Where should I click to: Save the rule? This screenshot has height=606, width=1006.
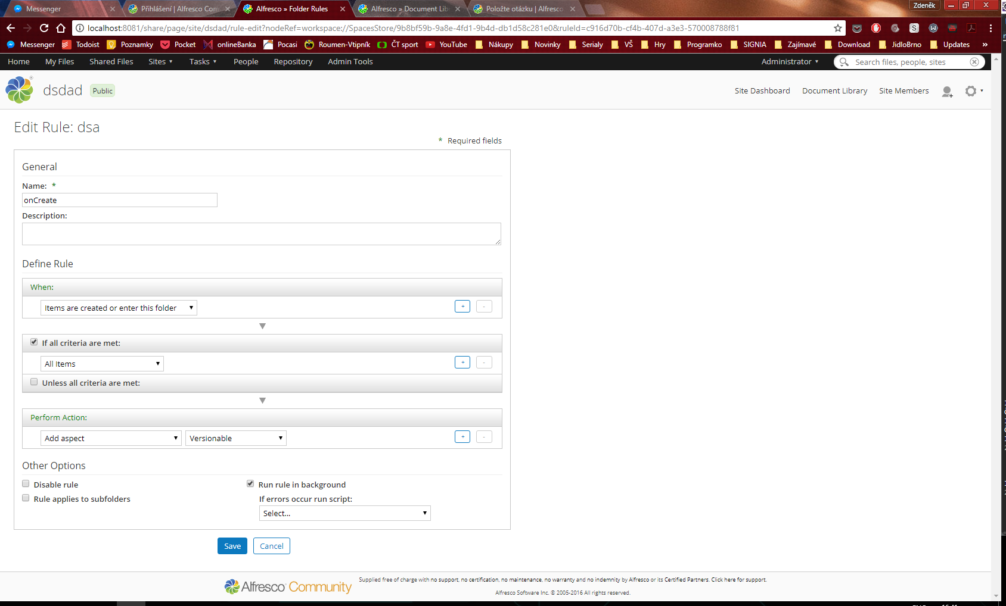(x=232, y=546)
